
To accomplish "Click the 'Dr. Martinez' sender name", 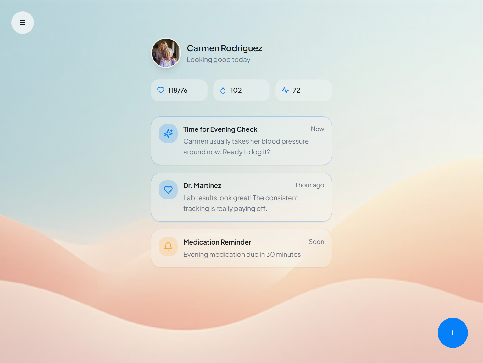I will [202, 186].
